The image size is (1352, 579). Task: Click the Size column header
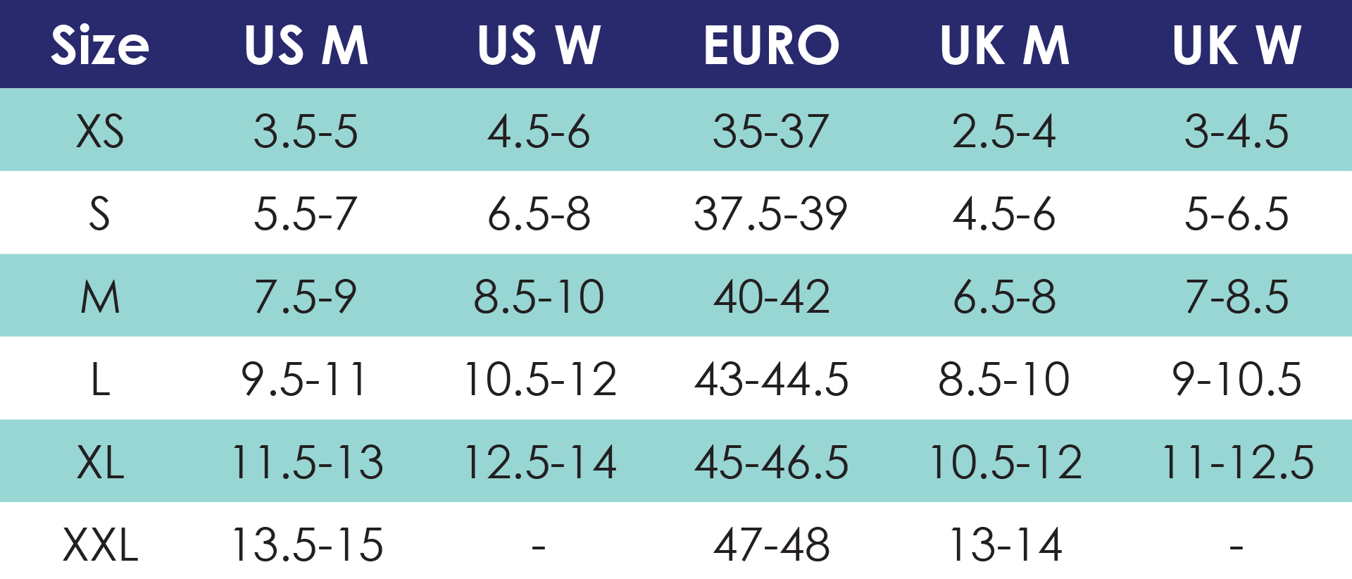100,46
